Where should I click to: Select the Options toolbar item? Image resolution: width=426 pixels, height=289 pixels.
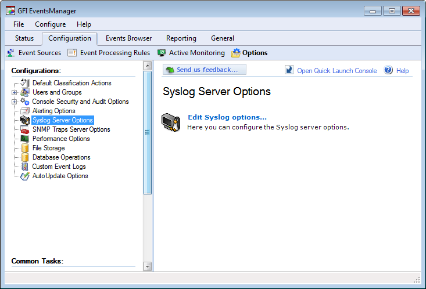249,53
